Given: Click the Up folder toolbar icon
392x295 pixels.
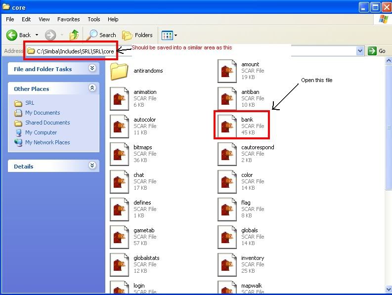Looking at the screenshot, I should pos(74,35).
